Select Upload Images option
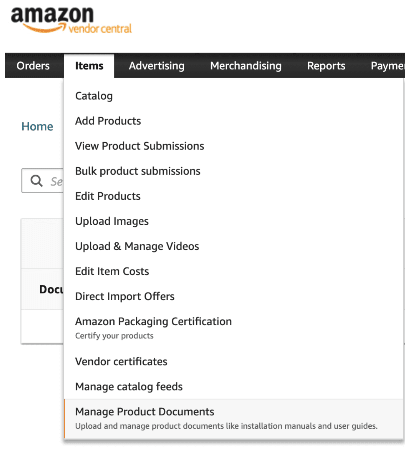This screenshot has width=417, height=450. 112,221
